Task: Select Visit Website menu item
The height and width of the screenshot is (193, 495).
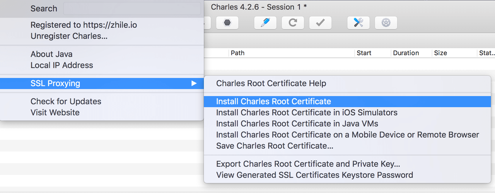Action: tap(102, 112)
